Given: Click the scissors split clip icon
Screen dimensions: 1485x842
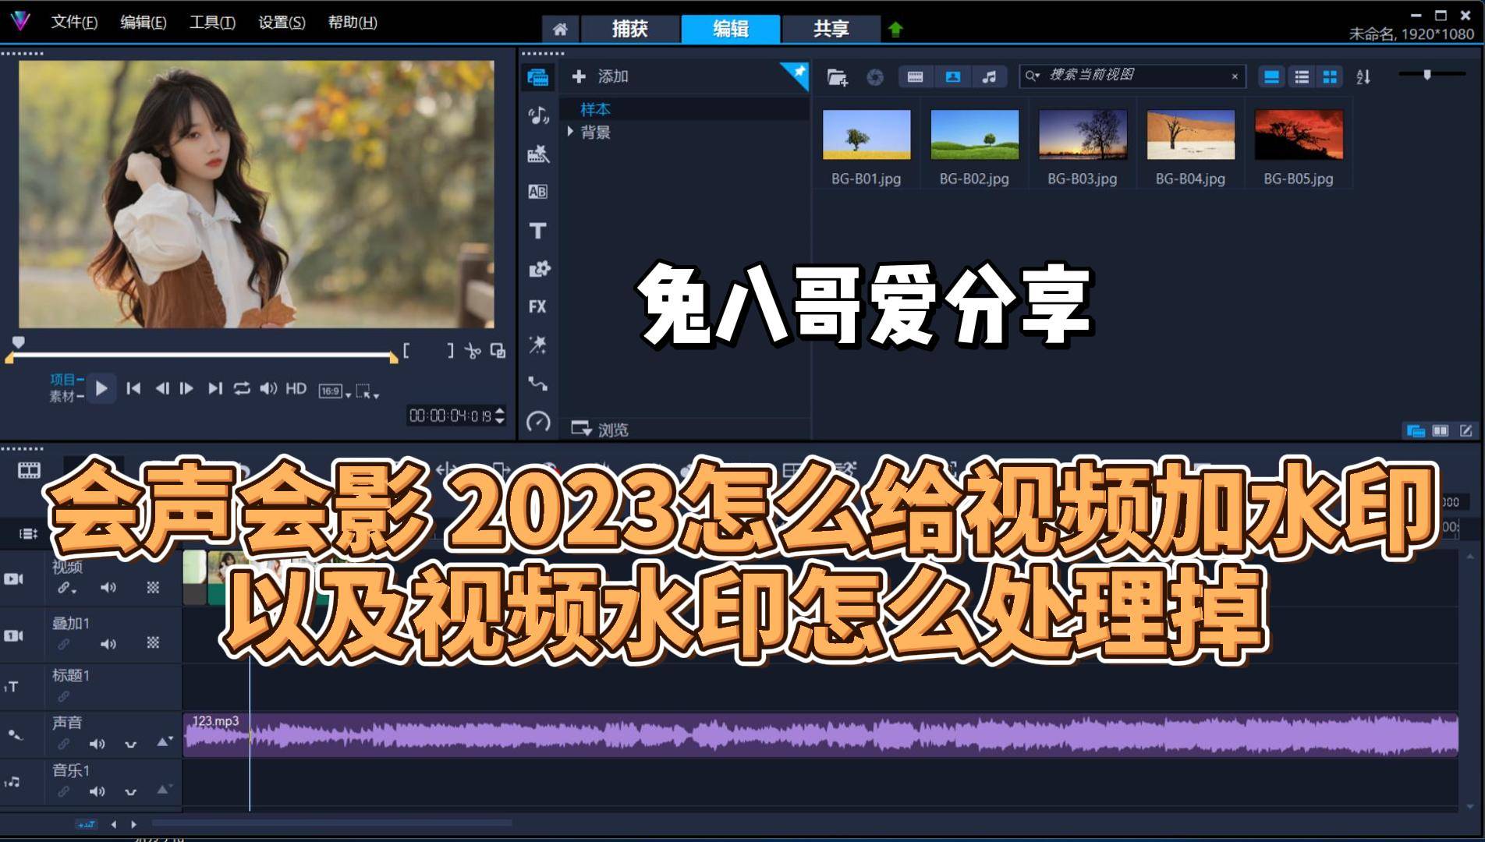Looking at the screenshot, I should 473,351.
